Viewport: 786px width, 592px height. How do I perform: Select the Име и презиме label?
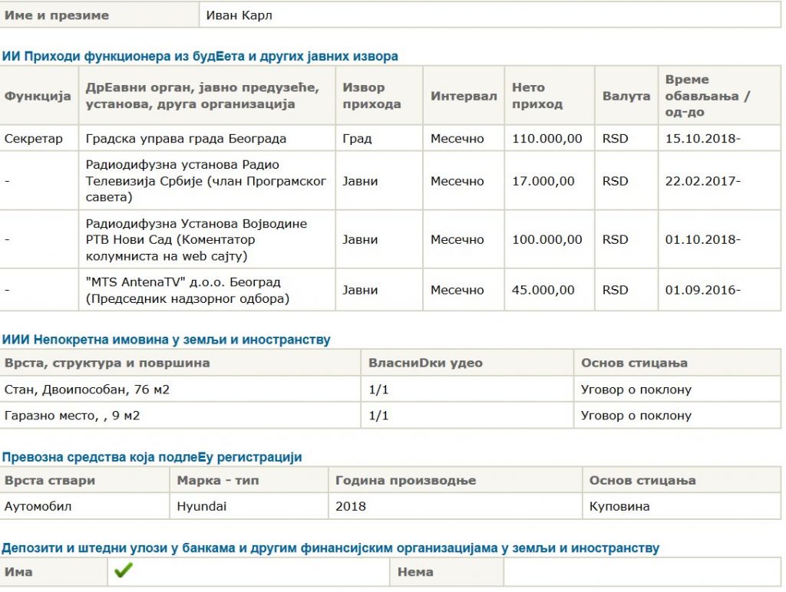tap(57, 15)
